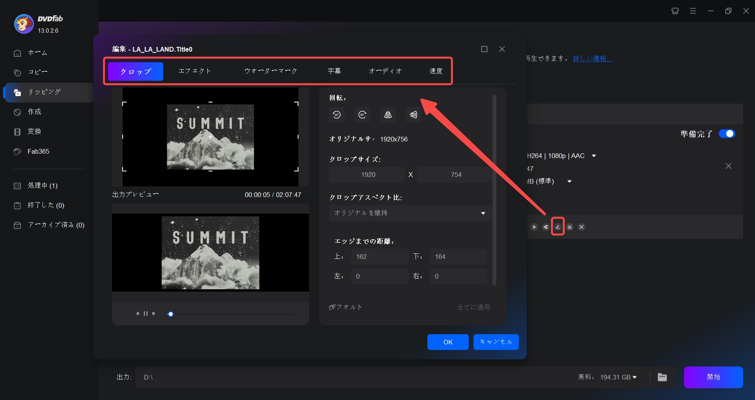Flip video vertically
Screen dimensions: 755x400
(x=414, y=115)
